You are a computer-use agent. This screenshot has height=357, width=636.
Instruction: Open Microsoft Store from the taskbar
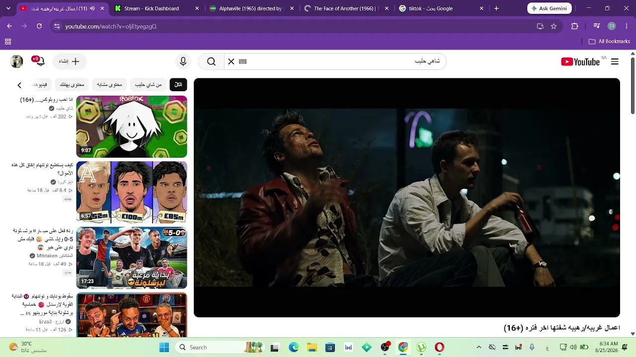coord(330,348)
